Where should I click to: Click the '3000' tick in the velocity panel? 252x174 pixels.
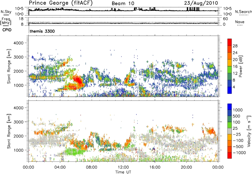[19, 122]
